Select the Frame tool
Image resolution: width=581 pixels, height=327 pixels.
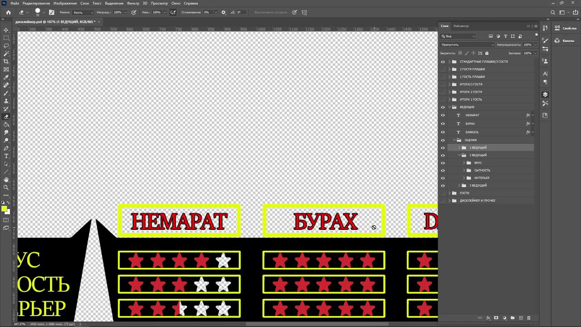click(x=6, y=69)
